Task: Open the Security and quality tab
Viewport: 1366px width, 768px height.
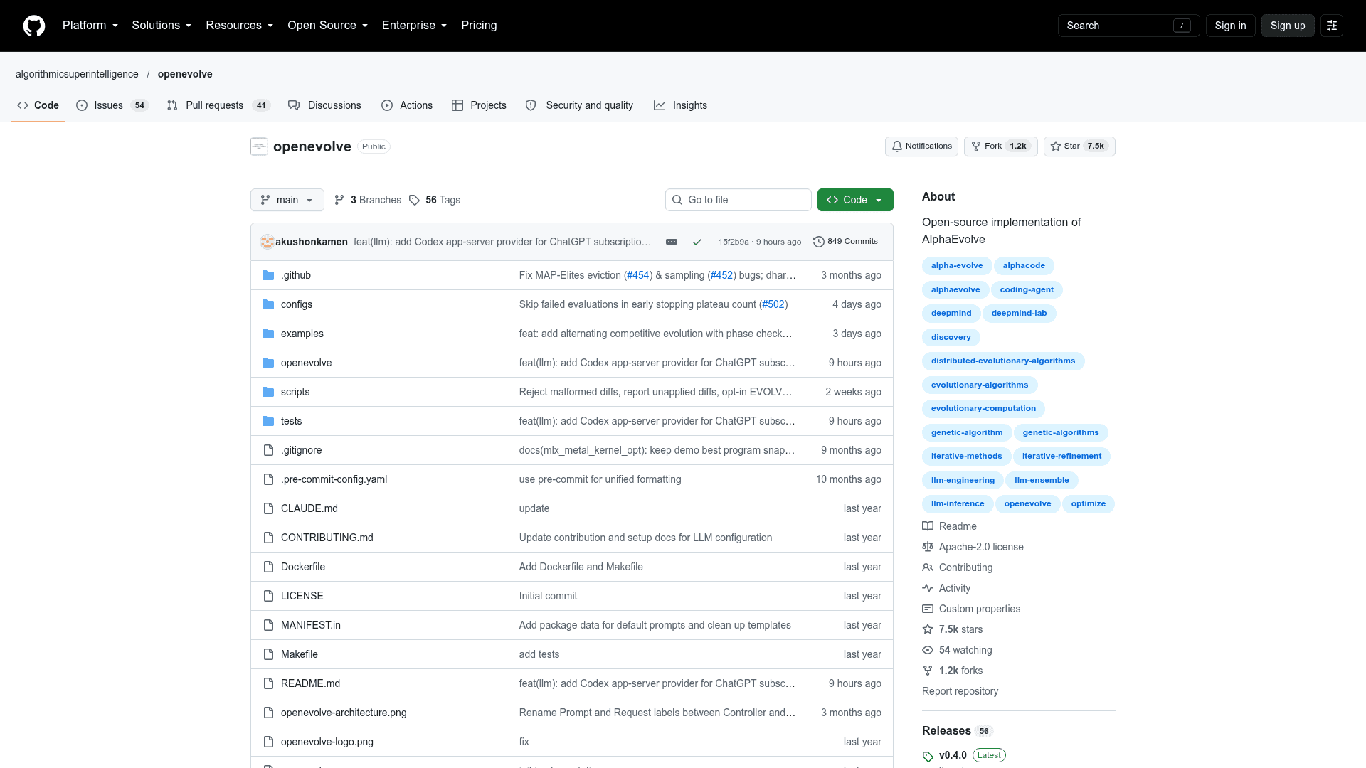Action: tap(580, 105)
